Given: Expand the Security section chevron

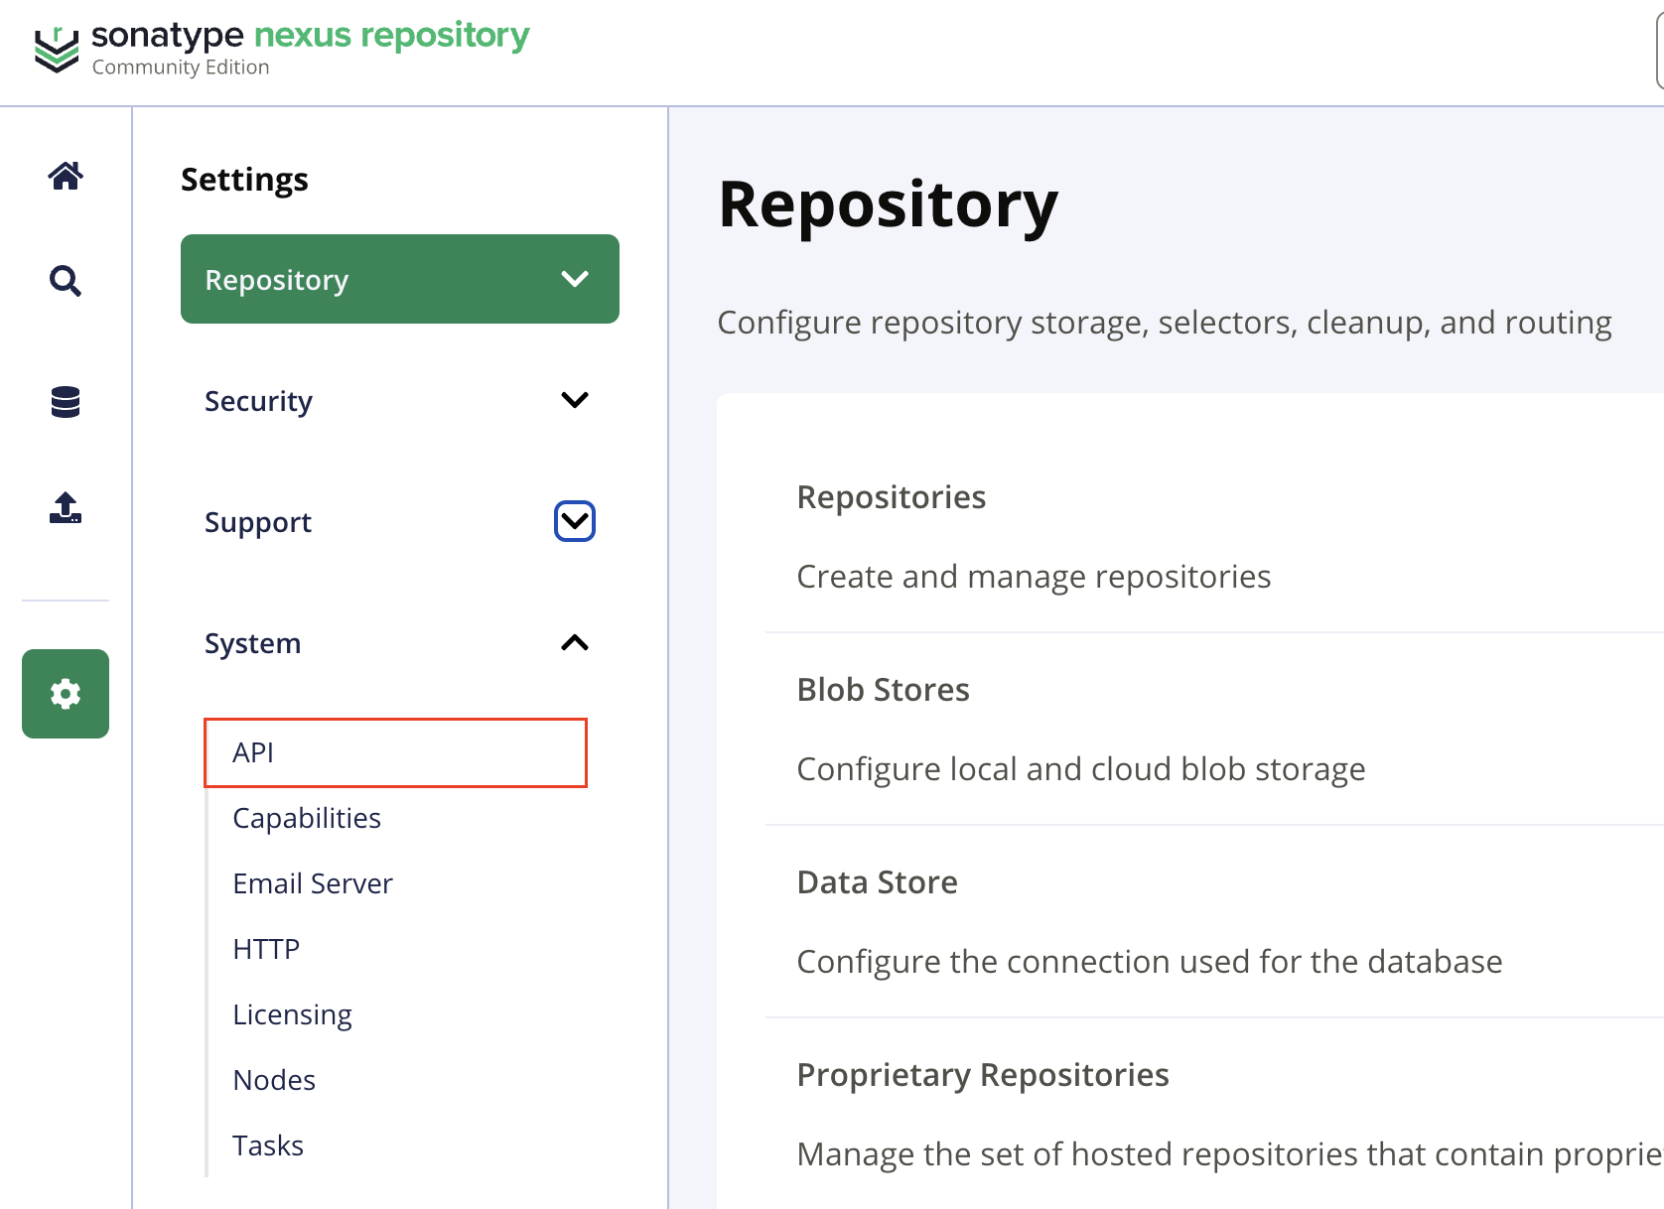Looking at the screenshot, I should (x=575, y=400).
